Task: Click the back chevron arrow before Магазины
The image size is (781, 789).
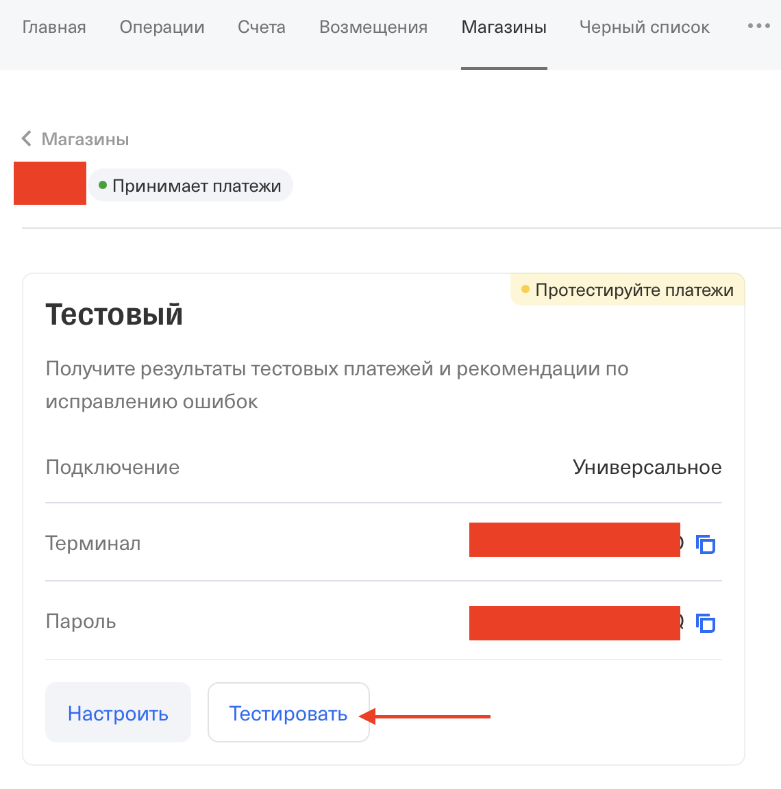Action: tap(27, 139)
